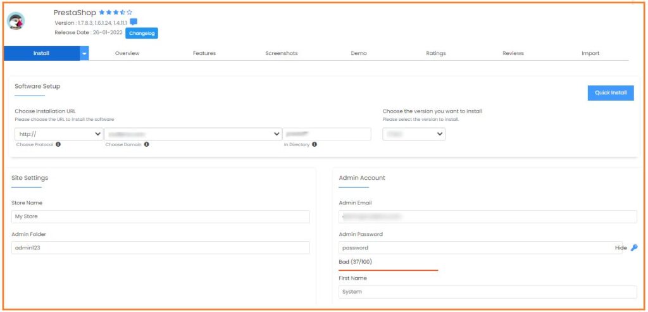The width and height of the screenshot is (648, 312).
Task: Click the 'Bad (37/100)' strength text
Action: tap(356, 261)
